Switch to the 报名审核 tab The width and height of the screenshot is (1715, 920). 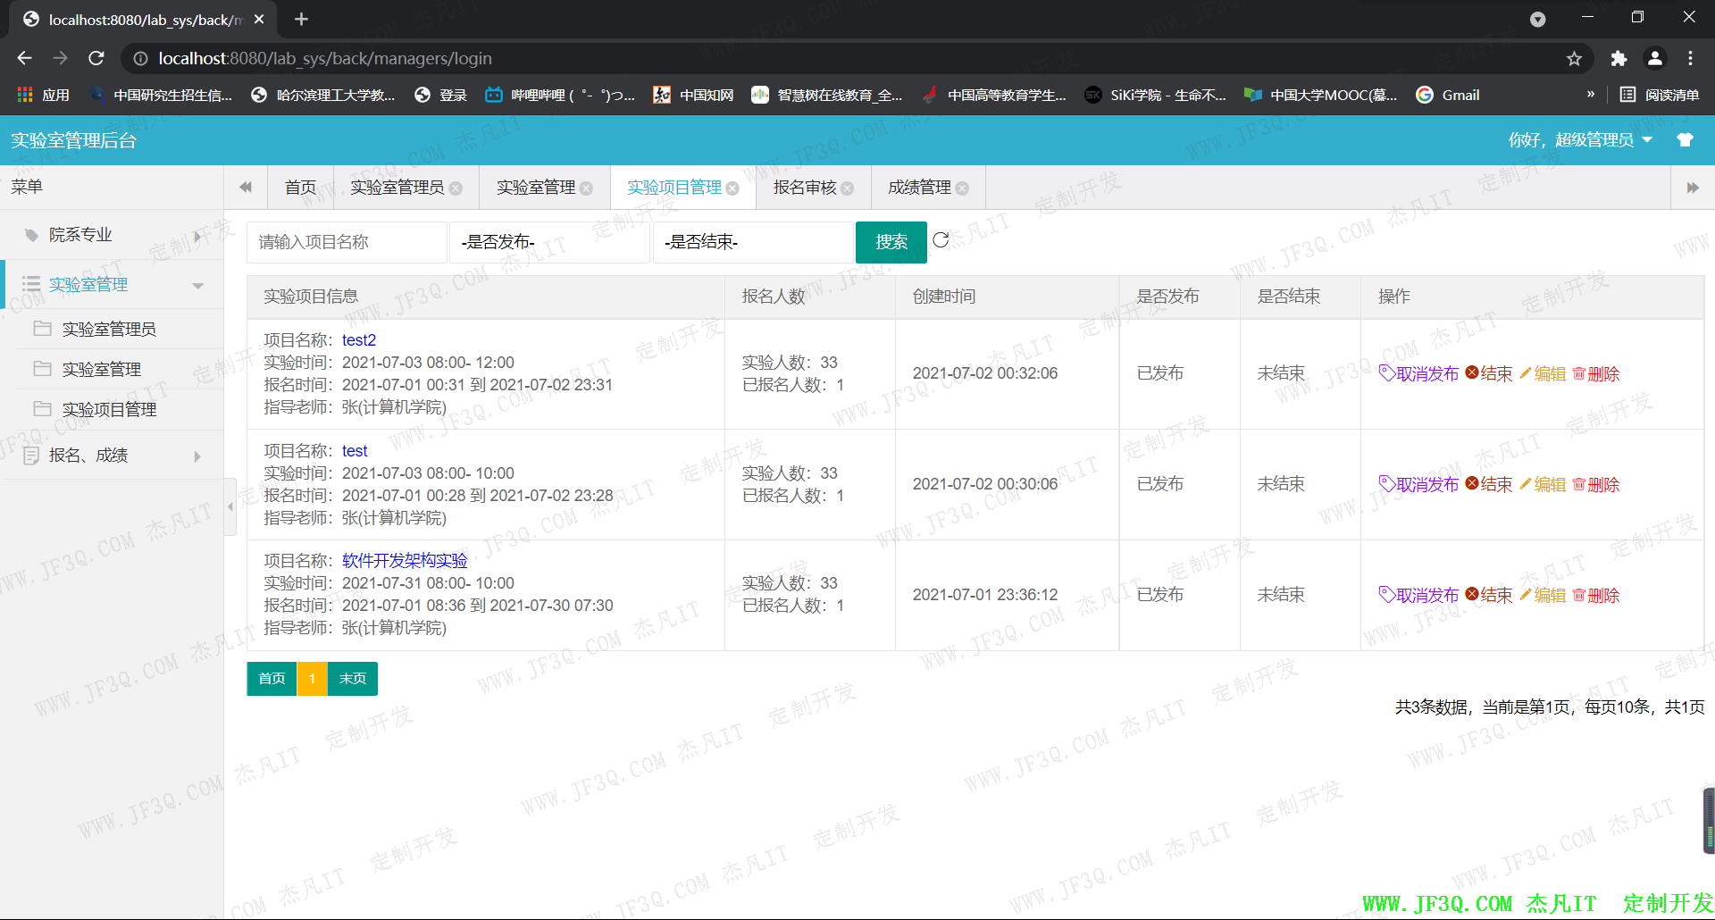pyautogui.click(x=804, y=188)
